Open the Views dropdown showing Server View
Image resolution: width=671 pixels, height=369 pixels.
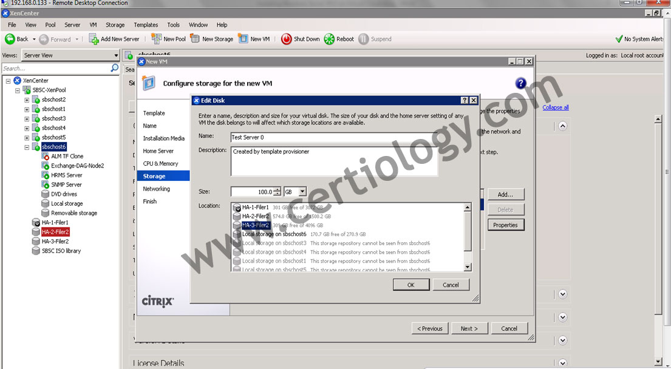tap(70, 55)
